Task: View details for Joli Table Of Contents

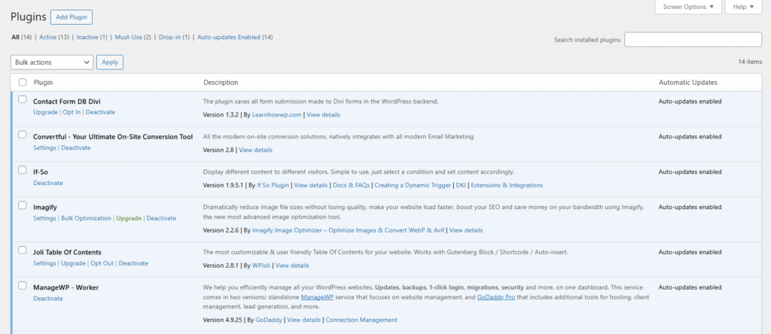Action: coord(293,266)
